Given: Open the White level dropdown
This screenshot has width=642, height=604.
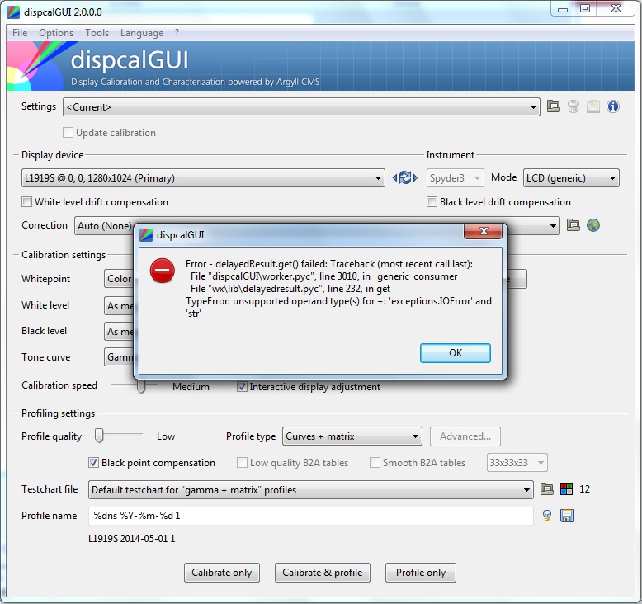Looking at the screenshot, I should (x=119, y=305).
